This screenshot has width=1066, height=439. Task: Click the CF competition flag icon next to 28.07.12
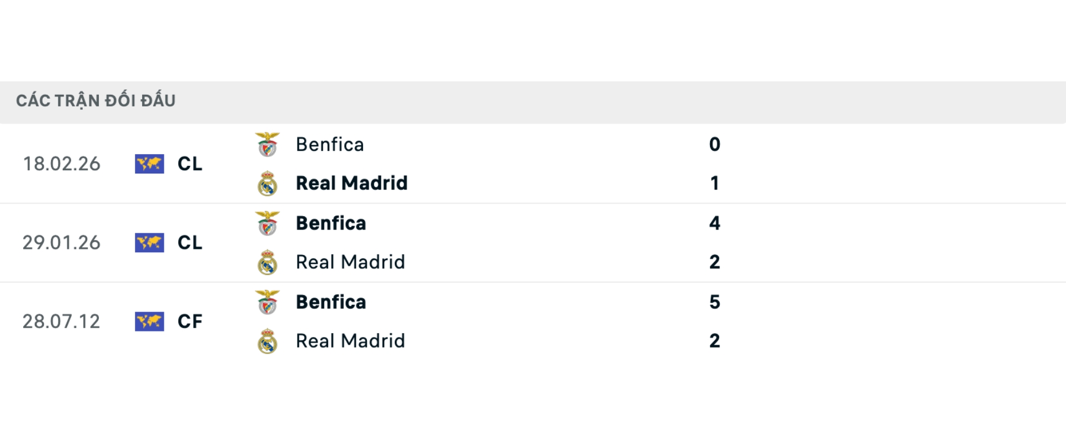click(x=149, y=321)
